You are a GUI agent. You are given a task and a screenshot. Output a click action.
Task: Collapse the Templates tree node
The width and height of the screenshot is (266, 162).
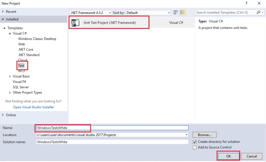(5, 28)
